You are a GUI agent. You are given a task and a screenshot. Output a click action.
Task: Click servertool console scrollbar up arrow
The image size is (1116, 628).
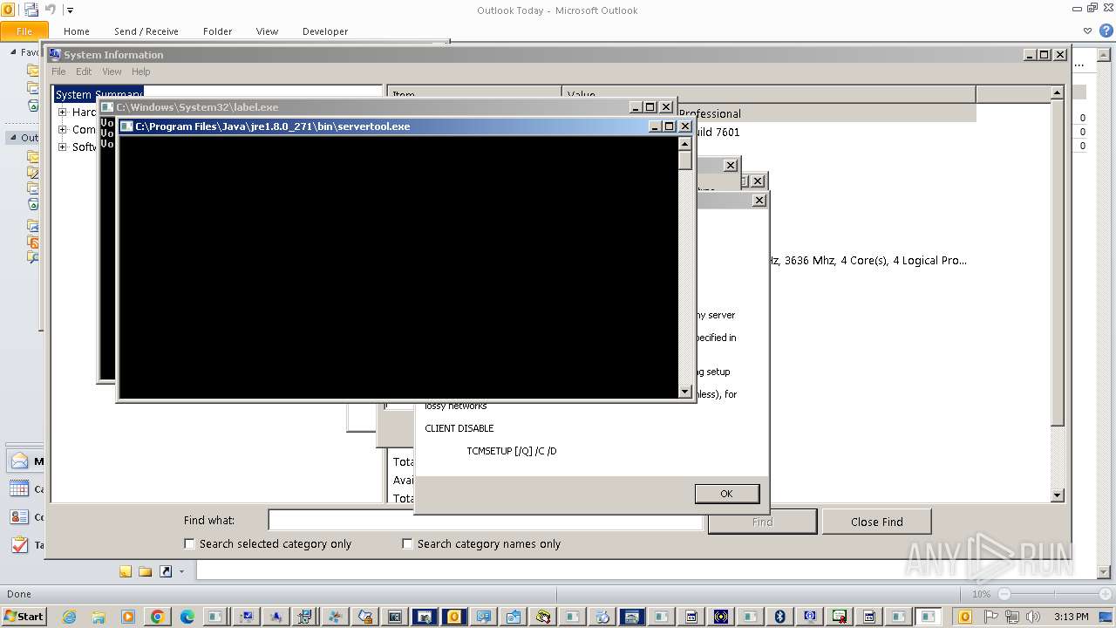[x=685, y=144]
